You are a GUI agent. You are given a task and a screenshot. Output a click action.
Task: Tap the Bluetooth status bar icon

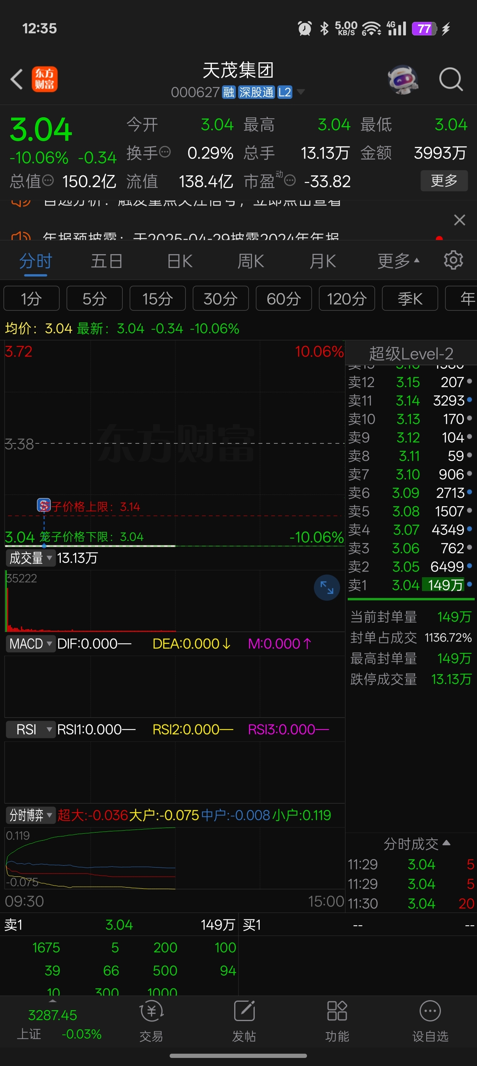tap(324, 28)
